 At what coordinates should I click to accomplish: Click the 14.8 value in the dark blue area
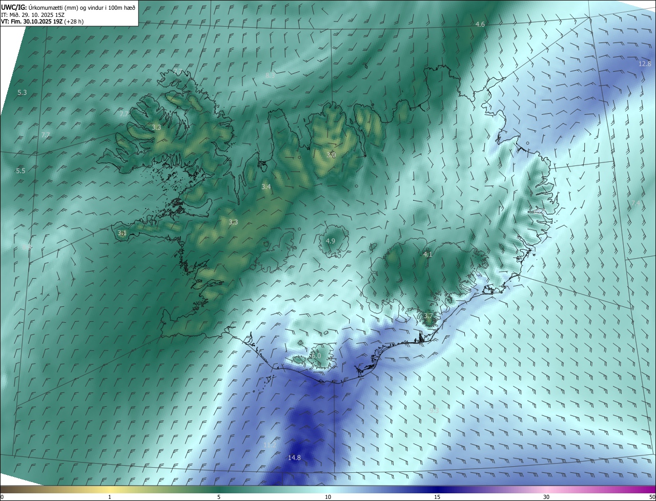click(294, 458)
